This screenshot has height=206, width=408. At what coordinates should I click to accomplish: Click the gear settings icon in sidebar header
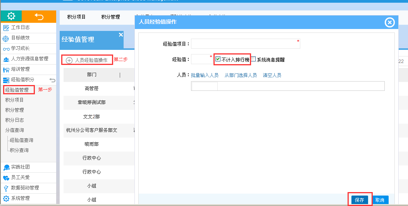tap(11, 16)
